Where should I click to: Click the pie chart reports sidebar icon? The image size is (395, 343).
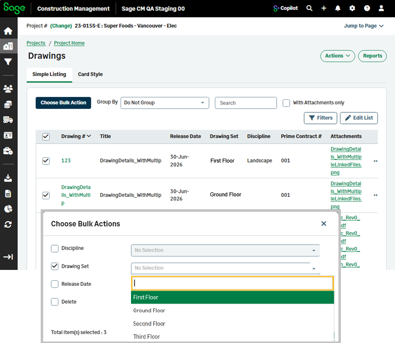(8, 209)
